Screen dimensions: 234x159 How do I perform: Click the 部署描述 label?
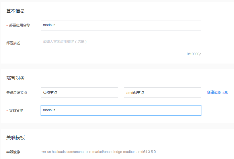coord(13,43)
